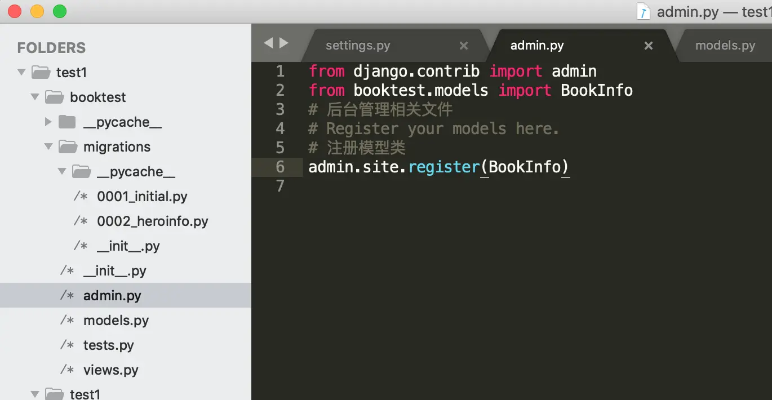Open 0002_heroinfo.py in sidebar
772x400 pixels.
[x=153, y=221]
